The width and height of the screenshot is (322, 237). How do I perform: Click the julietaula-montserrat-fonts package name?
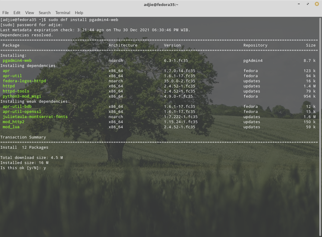pos(35,117)
